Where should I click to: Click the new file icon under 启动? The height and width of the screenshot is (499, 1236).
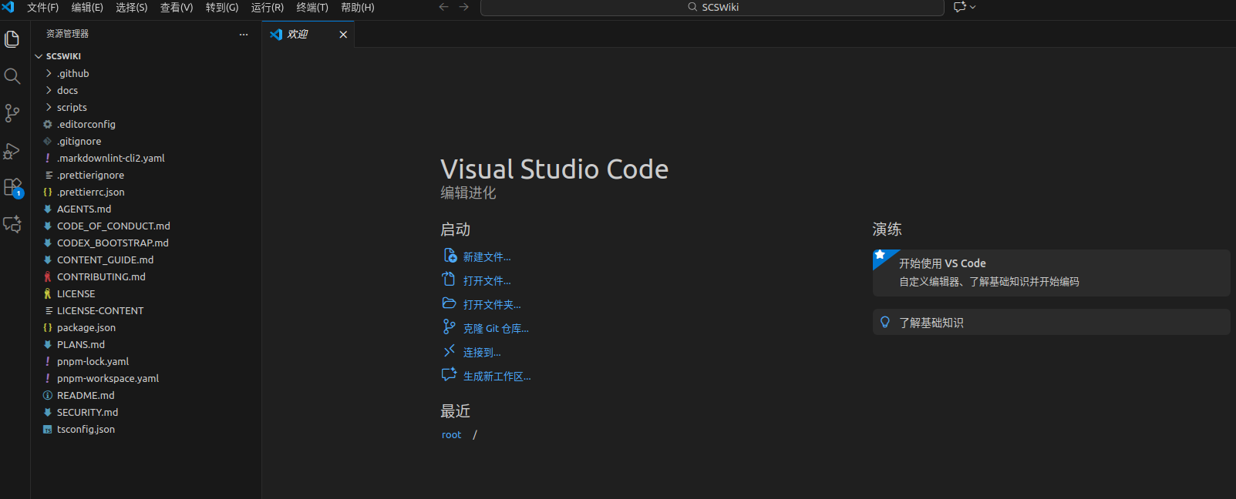click(x=450, y=256)
